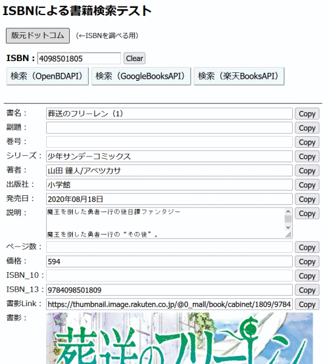Viewport: 329px width, 364px height.
Task: Copy the 価格 price value
Action: click(x=307, y=262)
